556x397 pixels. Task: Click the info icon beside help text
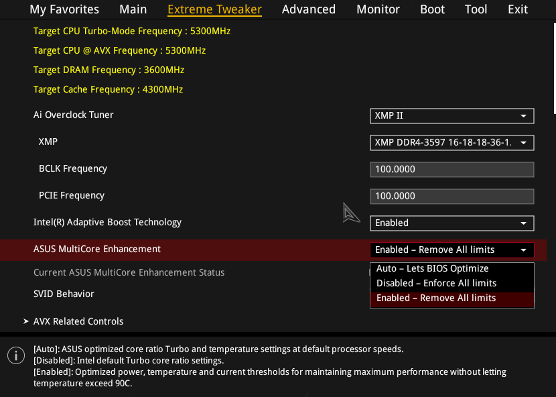coord(16,355)
